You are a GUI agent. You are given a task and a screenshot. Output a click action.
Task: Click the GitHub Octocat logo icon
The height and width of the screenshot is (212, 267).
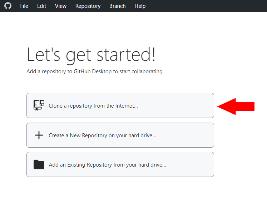pyautogui.click(x=8, y=6)
